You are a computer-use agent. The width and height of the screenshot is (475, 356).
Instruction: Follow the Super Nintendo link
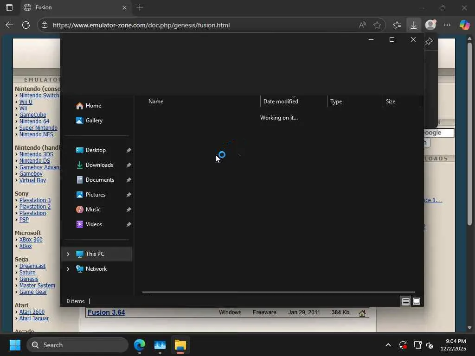coord(39,128)
